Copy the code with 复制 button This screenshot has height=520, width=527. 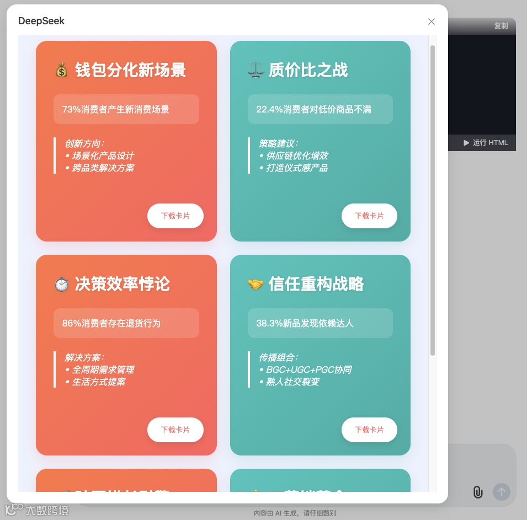pos(501,26)
